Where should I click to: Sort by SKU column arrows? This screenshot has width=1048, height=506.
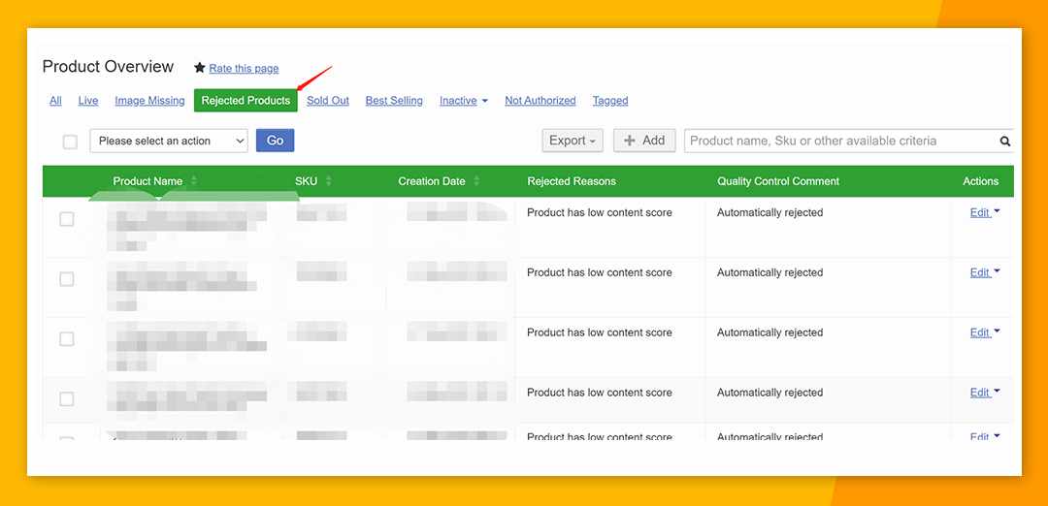pos(329,181)
